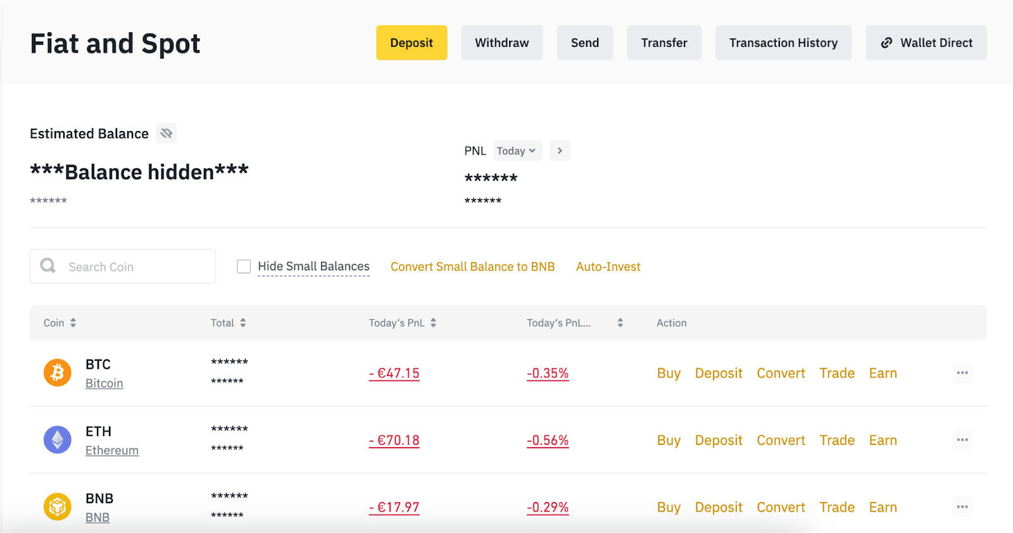Open the Wallet Direct option
Screen dimensions: 1013x533
coord(926,43)
